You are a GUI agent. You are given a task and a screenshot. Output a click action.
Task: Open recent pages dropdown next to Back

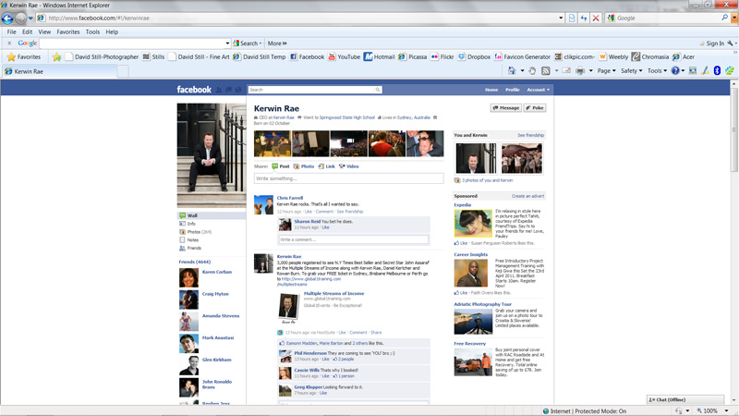(30, 18)
